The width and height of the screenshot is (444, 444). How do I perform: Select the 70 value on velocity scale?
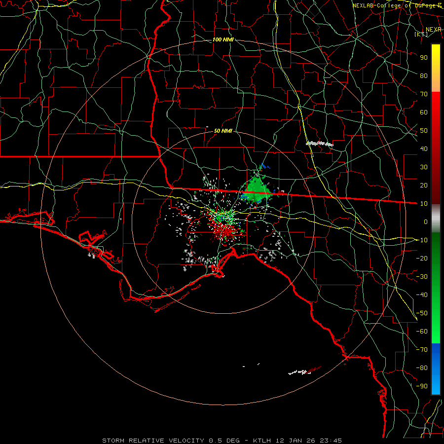[424, 94]
